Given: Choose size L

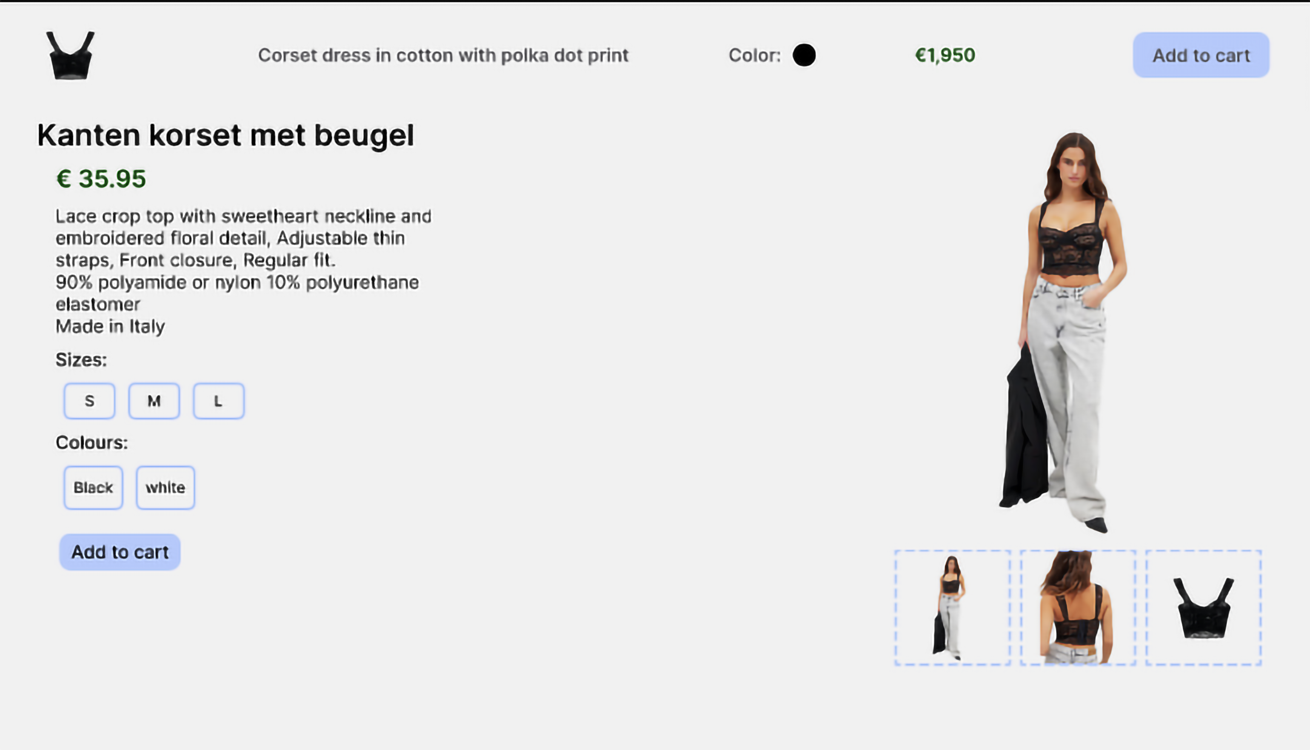Looking at the screenshot, I should point(218,401).
